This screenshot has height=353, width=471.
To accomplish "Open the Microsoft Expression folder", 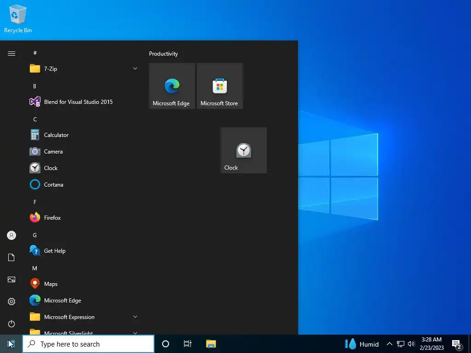I will coord(84,317).
